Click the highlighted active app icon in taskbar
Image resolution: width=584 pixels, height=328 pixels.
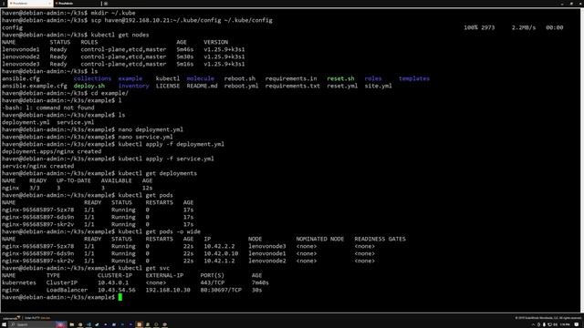pyautogui.click(x=139, y=324)
